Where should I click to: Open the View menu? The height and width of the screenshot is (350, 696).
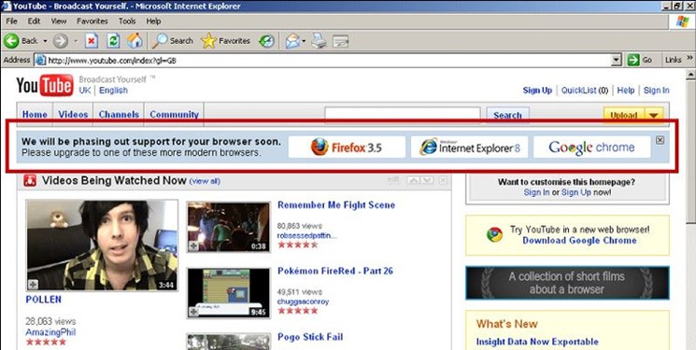pyautogui.click(x=59, y=21)
